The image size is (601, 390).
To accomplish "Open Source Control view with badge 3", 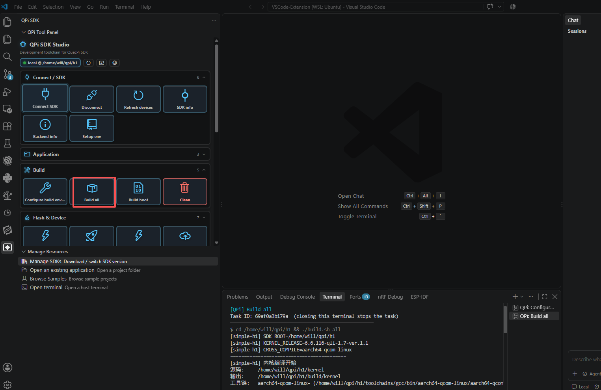I will point(7,74).
